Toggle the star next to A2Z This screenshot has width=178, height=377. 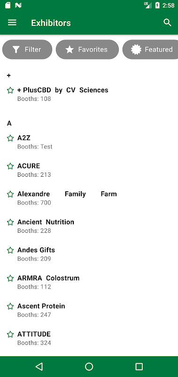[x=10, y=138]
